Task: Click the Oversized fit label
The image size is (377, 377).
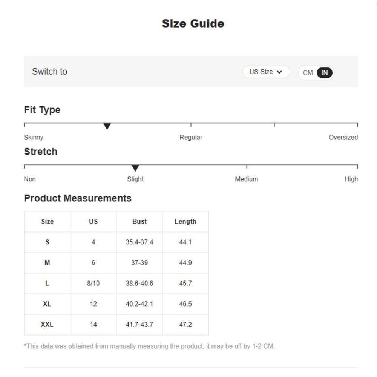Action: click(343, 137)
